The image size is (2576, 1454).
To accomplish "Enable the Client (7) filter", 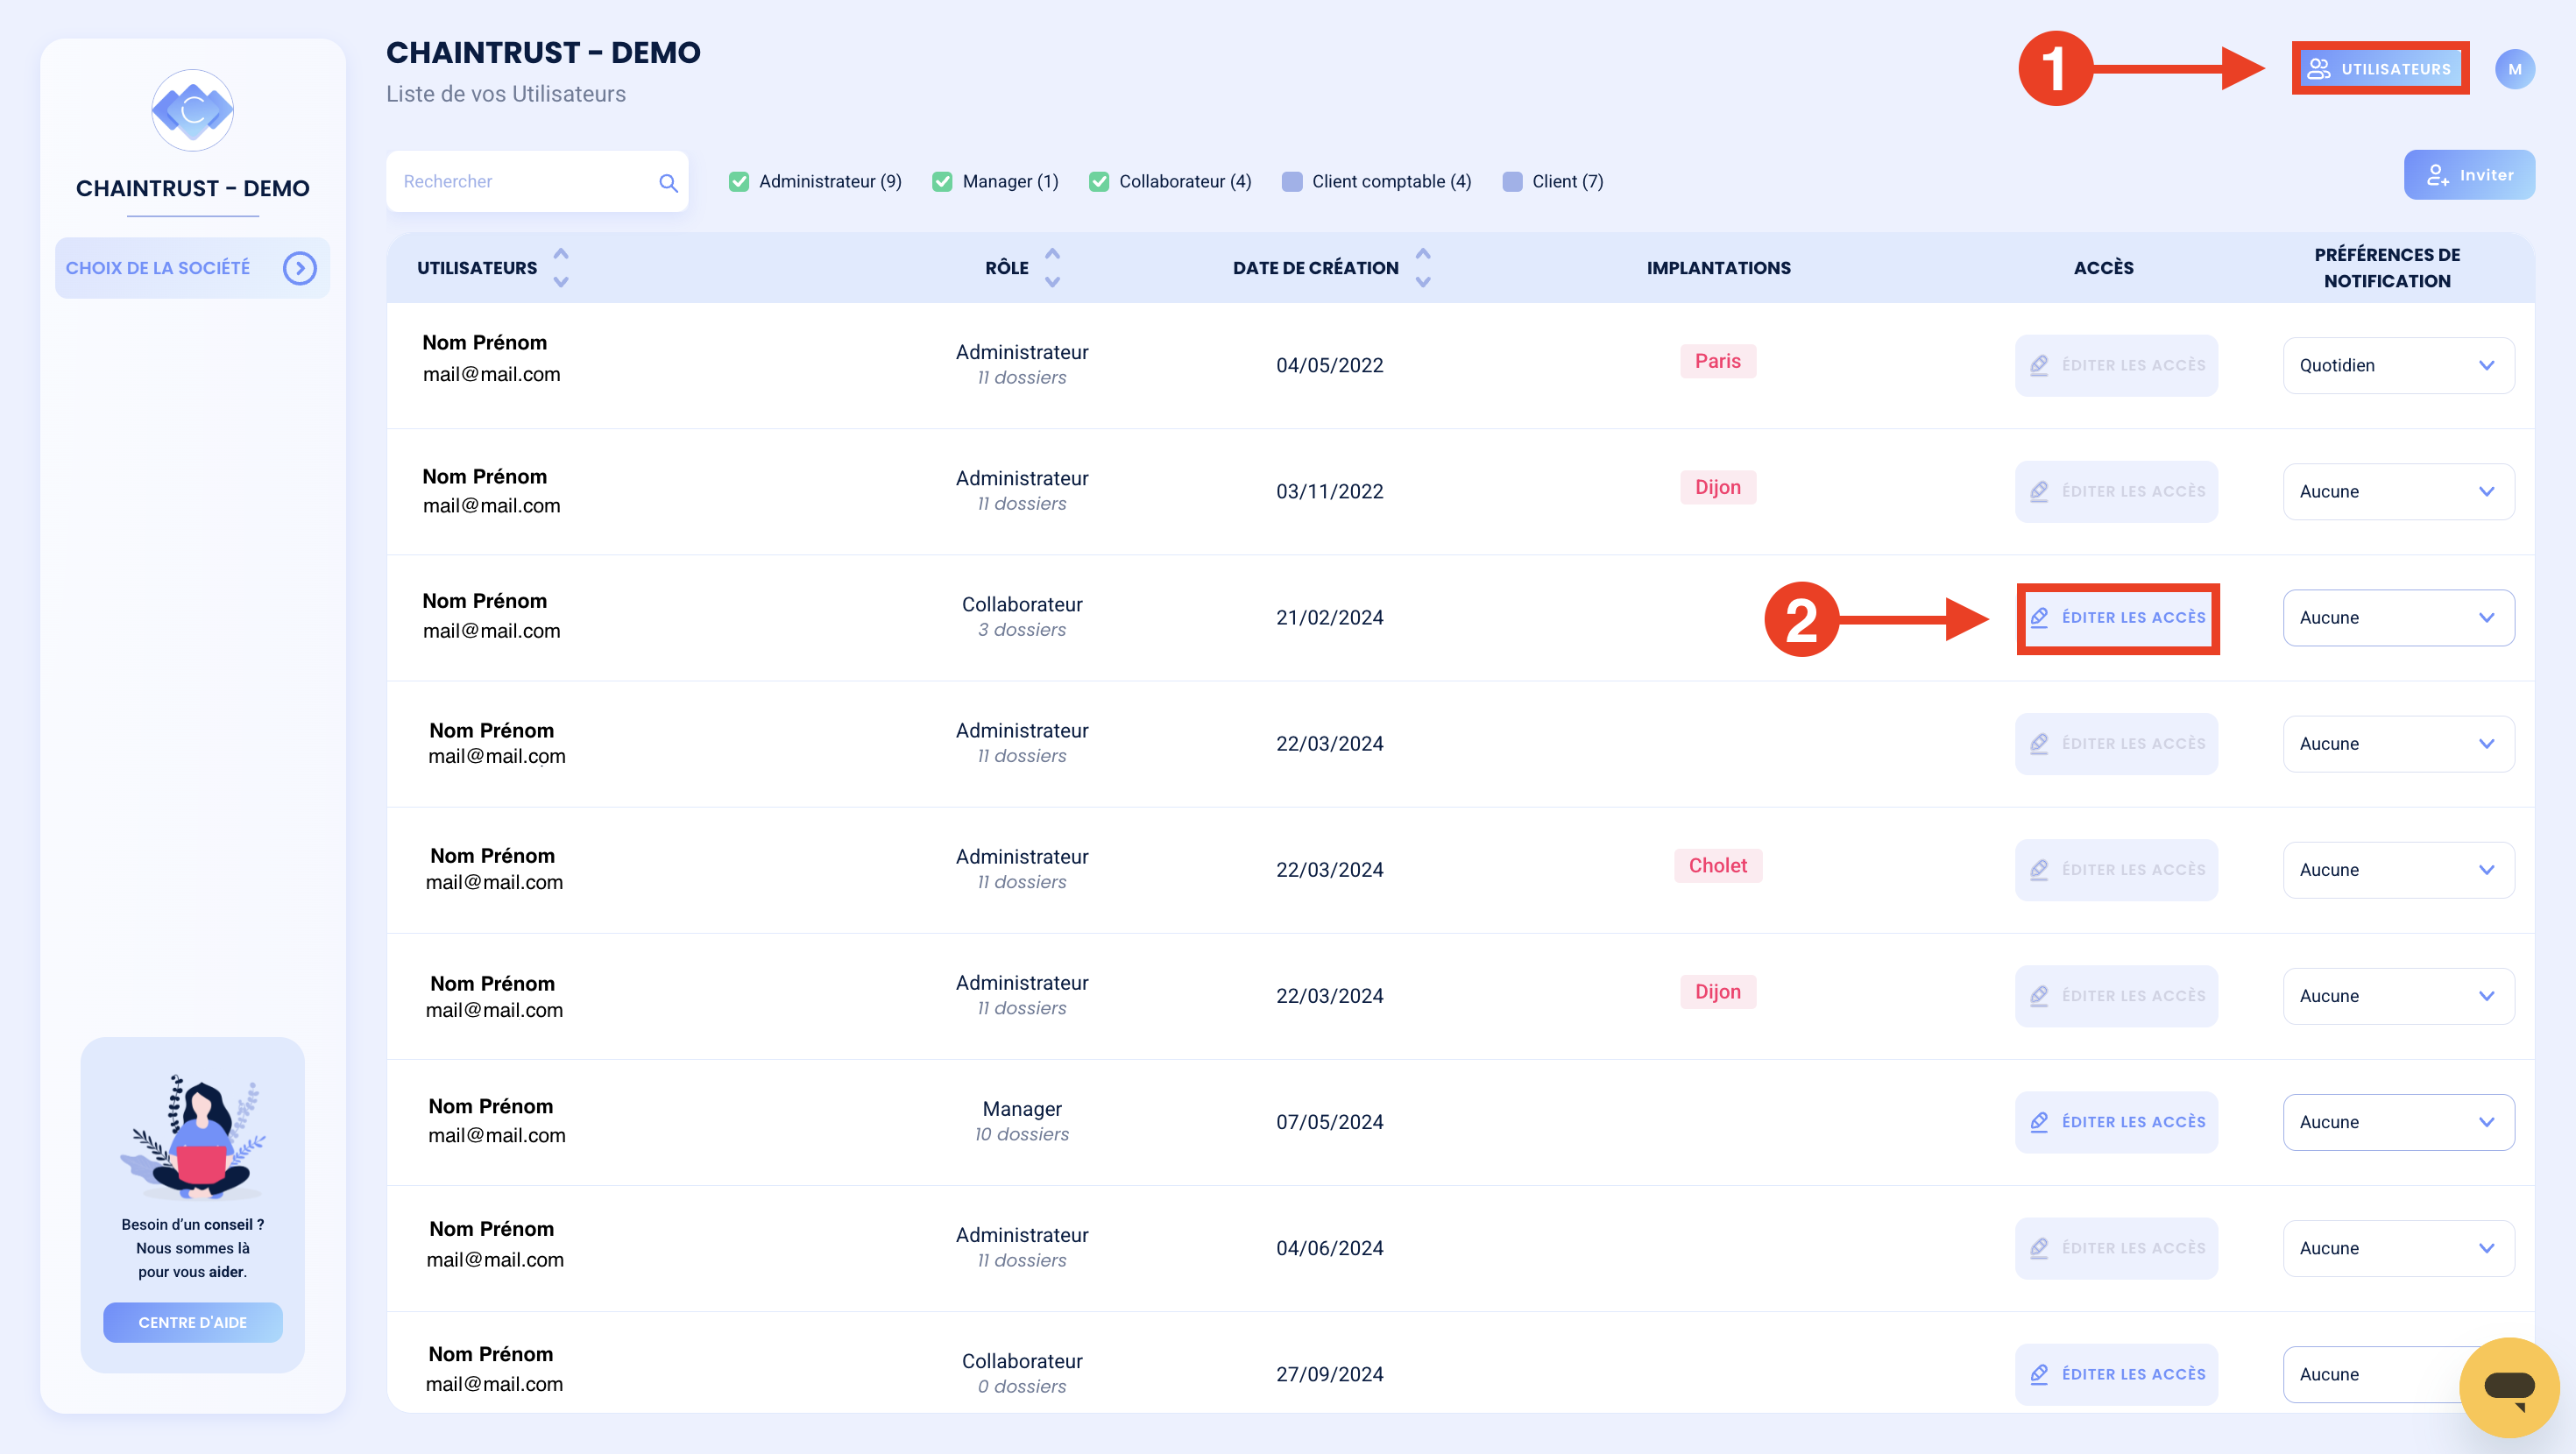I will pyautogui.click(x=1512, y=181).
